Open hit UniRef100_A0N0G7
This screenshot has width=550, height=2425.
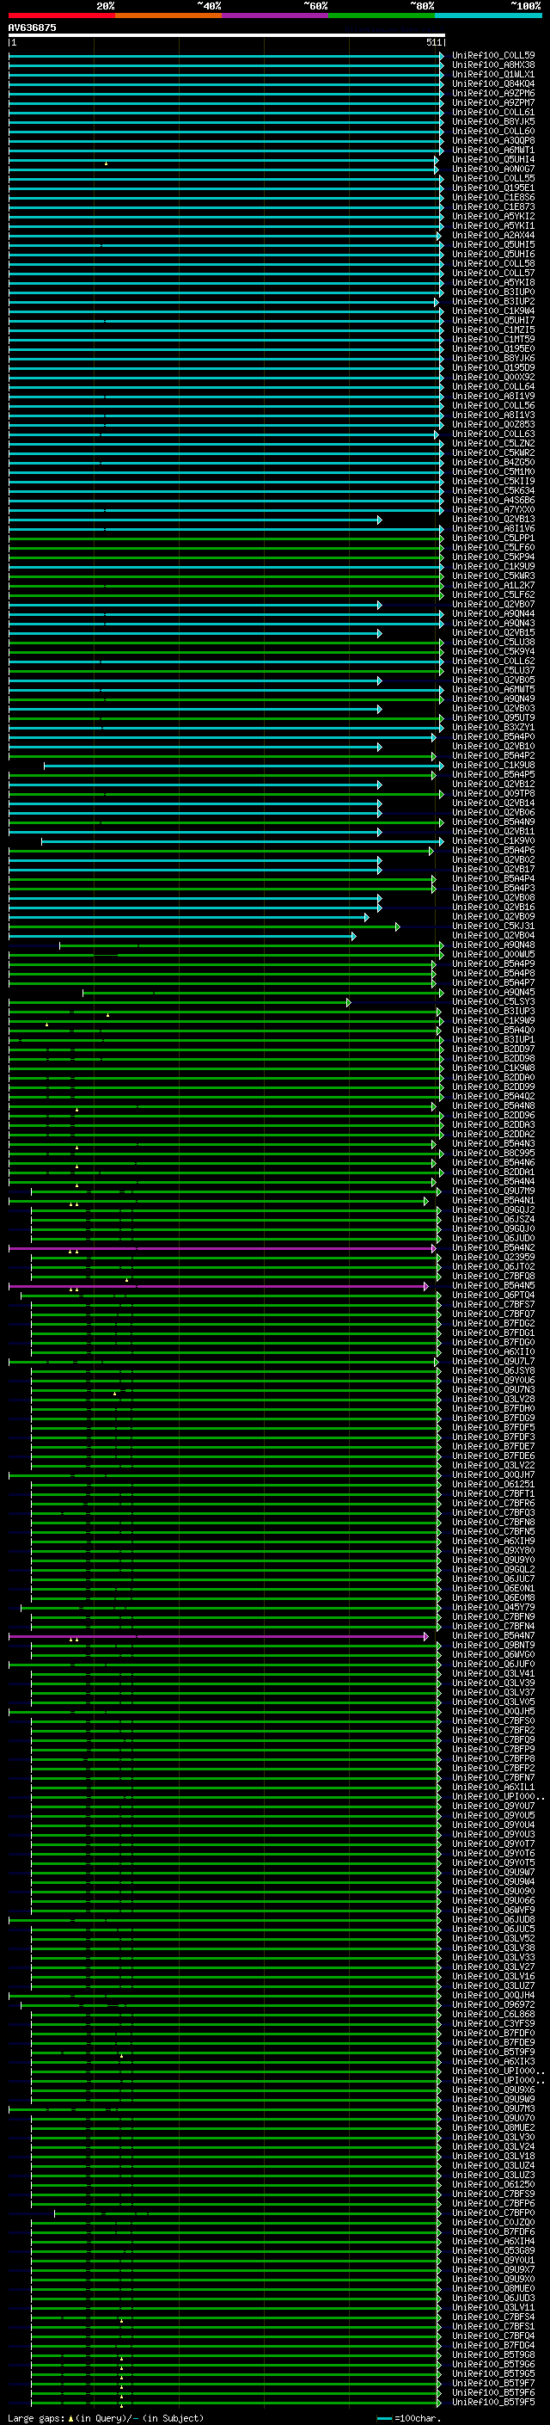click(x=492, y=169)
